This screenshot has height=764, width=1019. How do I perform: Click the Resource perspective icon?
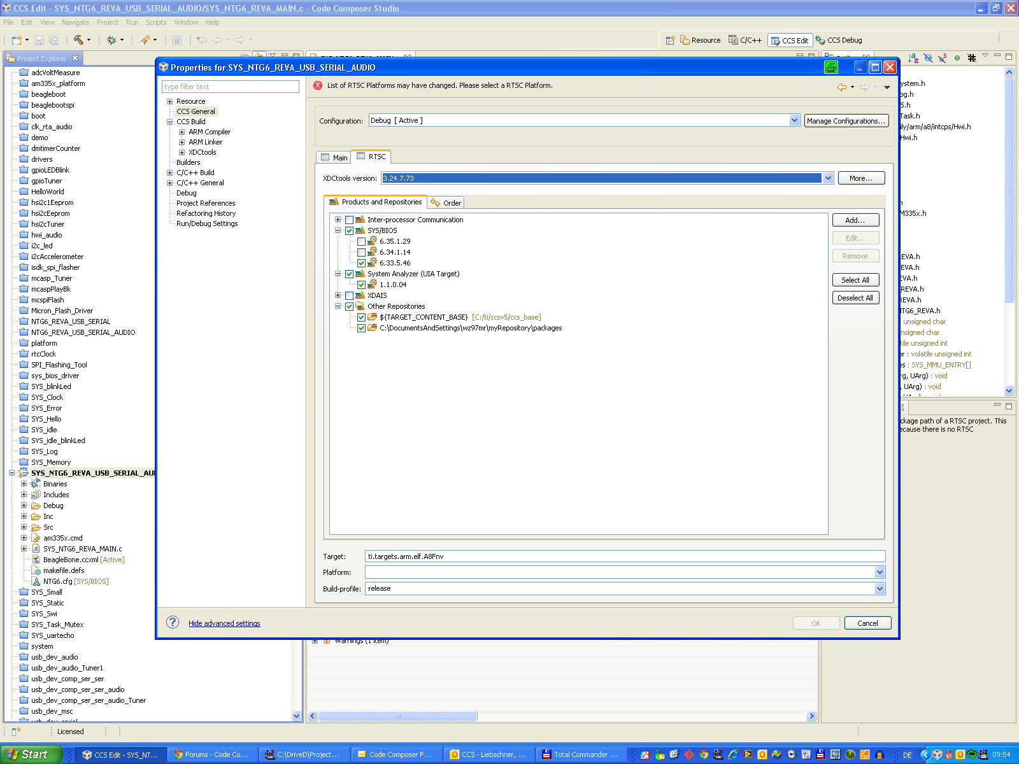tap(685, 40)
